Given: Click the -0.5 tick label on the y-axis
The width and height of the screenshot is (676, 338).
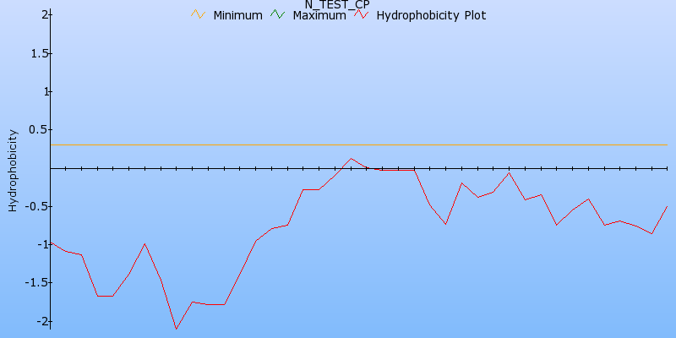Looking at the screenshot, I should [x=36, y=206].
